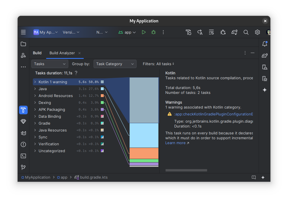Viewport: 288px width, 201px height.
Task: Open the Tasks view dropdown
Action: (50, 64)
